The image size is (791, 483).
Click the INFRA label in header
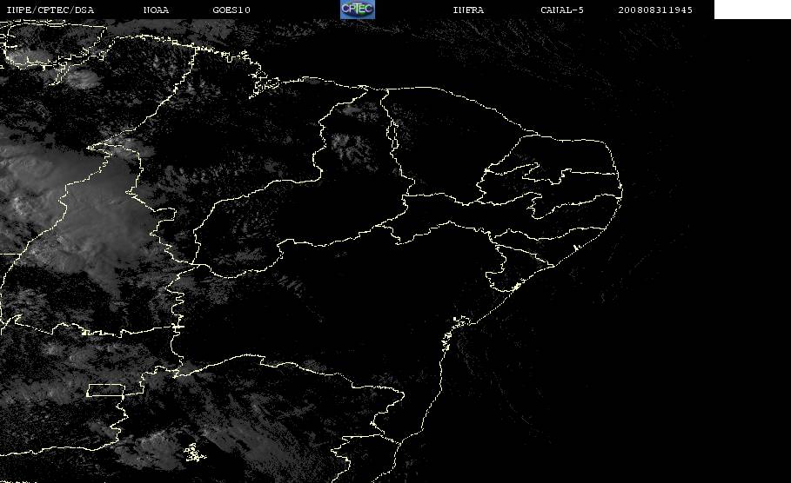469,10
